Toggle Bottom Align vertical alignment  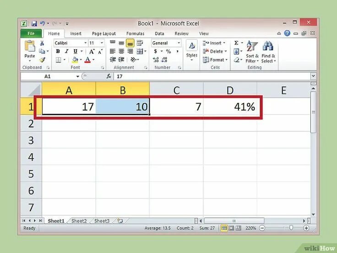(130, 43)
